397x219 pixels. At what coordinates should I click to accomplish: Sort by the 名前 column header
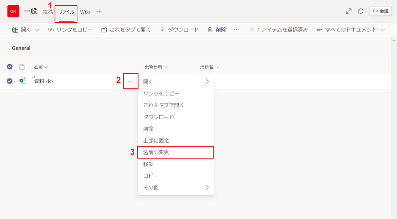pos(41,67)
